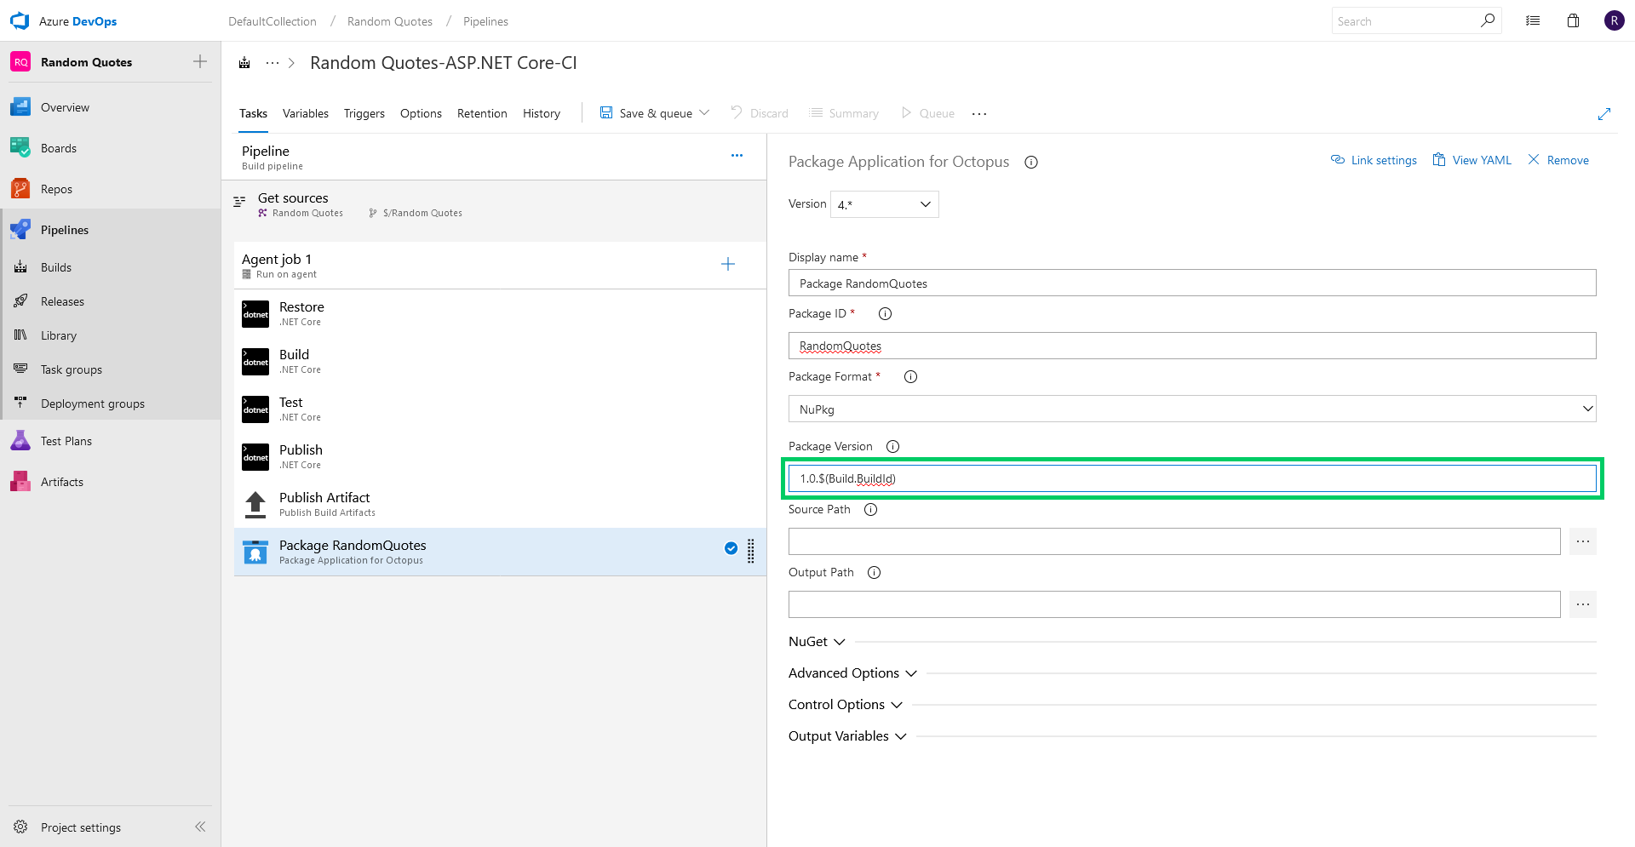The height and width of the screenshot is (847, 1635).
Task: Open the work items list icon in header
Action: click(x=1533, y=20)
